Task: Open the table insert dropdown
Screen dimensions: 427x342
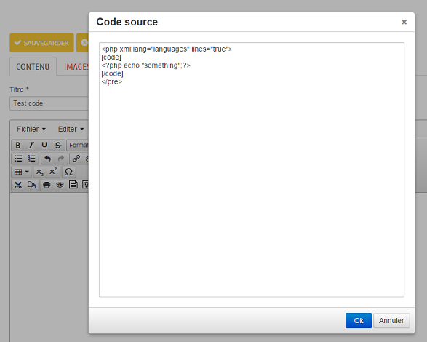Action: 22,172
